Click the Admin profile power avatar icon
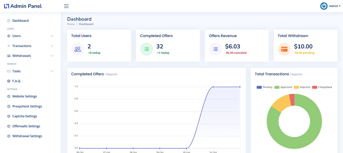Screen dimensions: 343x153 pos(324,6)
